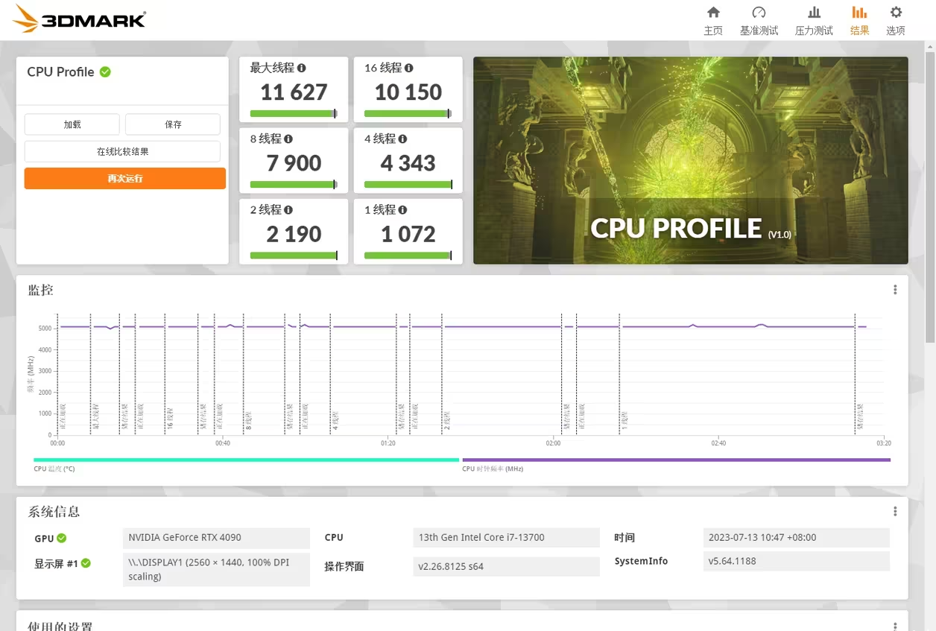Viewport: 936px width, 631px height.
Task: Click info icon beside 8 线程
Action: coord(288,139)
